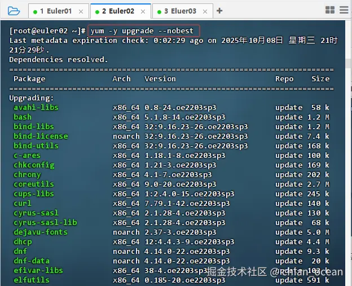The width and height of the screenshot is (352, 286).
Task: Click noarch in the dnf-data row
Action: pyautogui.click(x=126, y=261)
